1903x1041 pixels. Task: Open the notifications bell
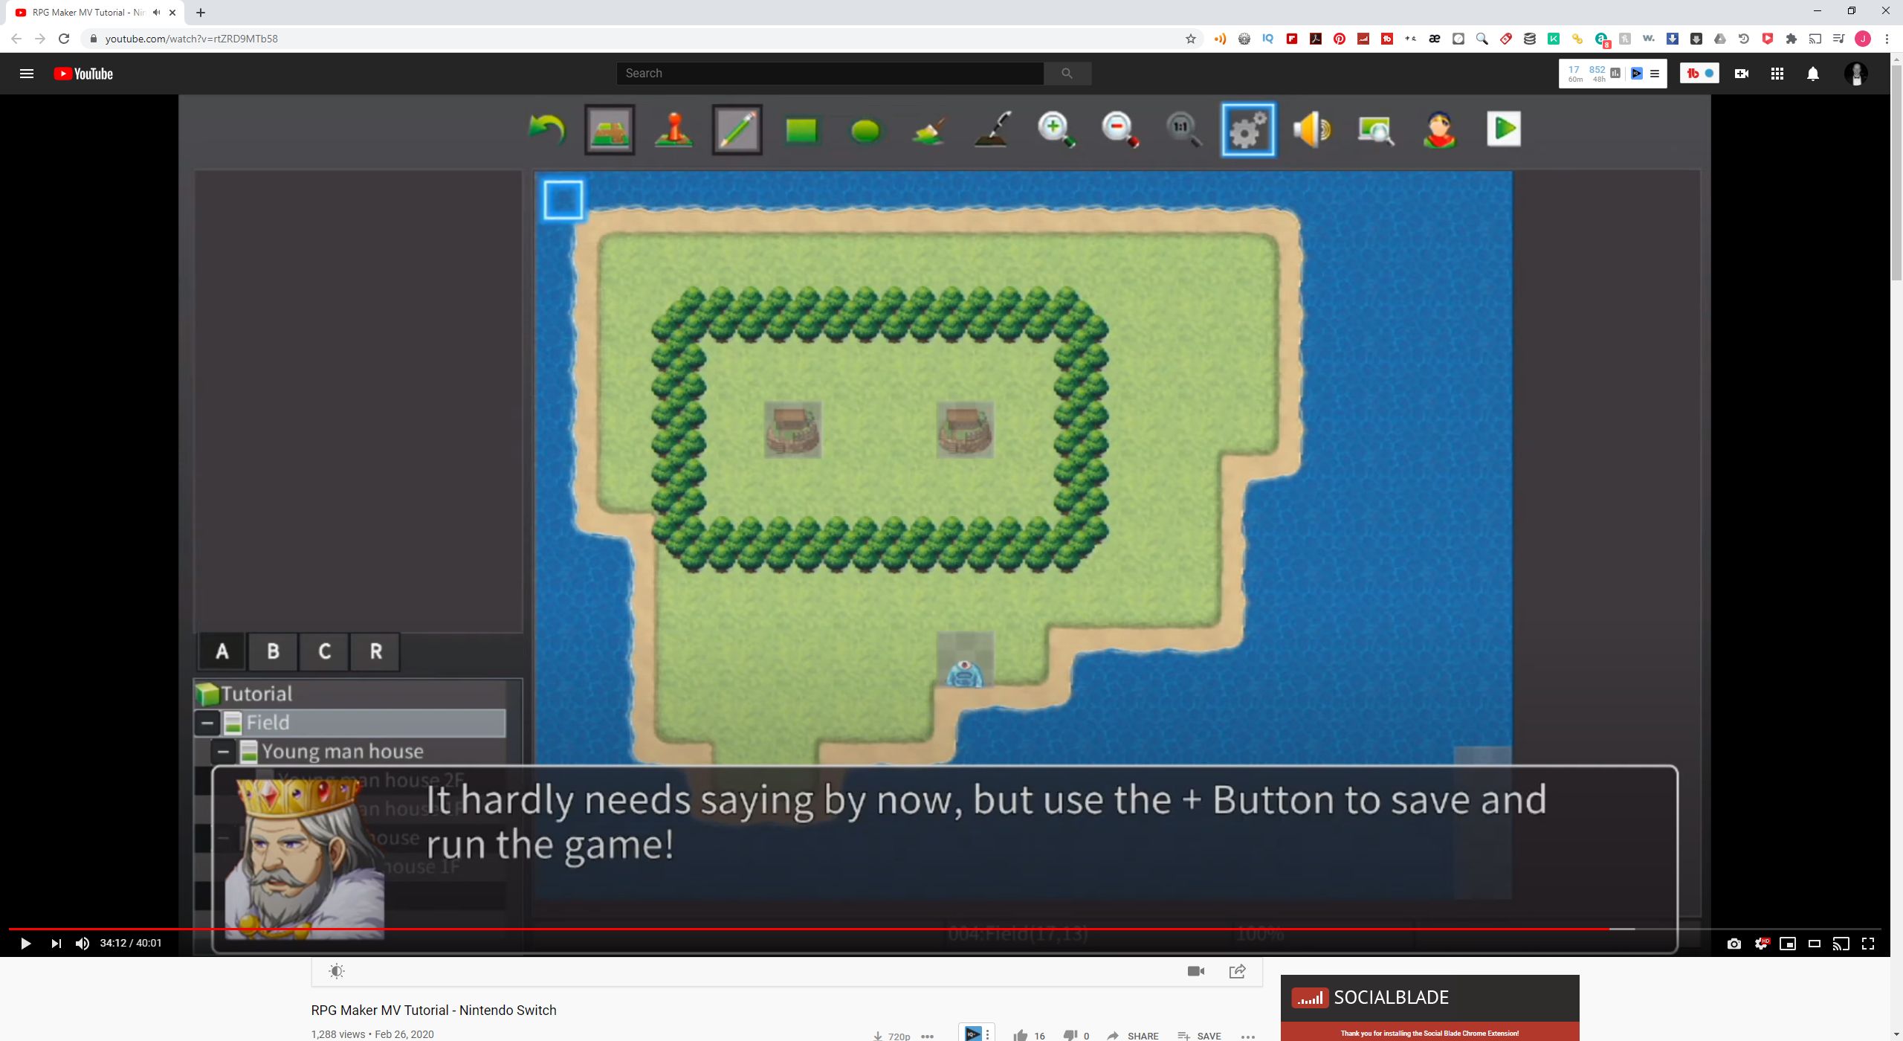(x=1813, y=74)
